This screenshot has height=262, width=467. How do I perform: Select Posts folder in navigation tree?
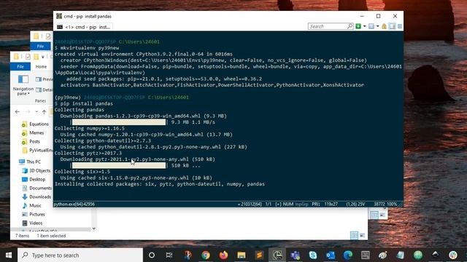click(x=31, y=141)
